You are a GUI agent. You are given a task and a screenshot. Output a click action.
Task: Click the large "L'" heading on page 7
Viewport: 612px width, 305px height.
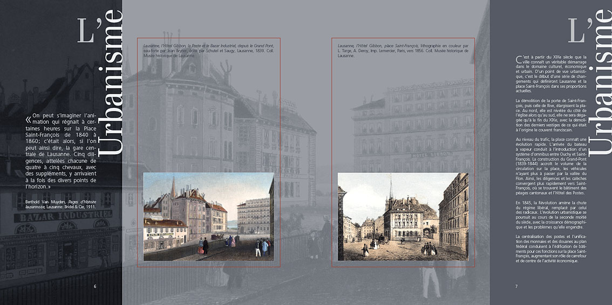point(581,30)
